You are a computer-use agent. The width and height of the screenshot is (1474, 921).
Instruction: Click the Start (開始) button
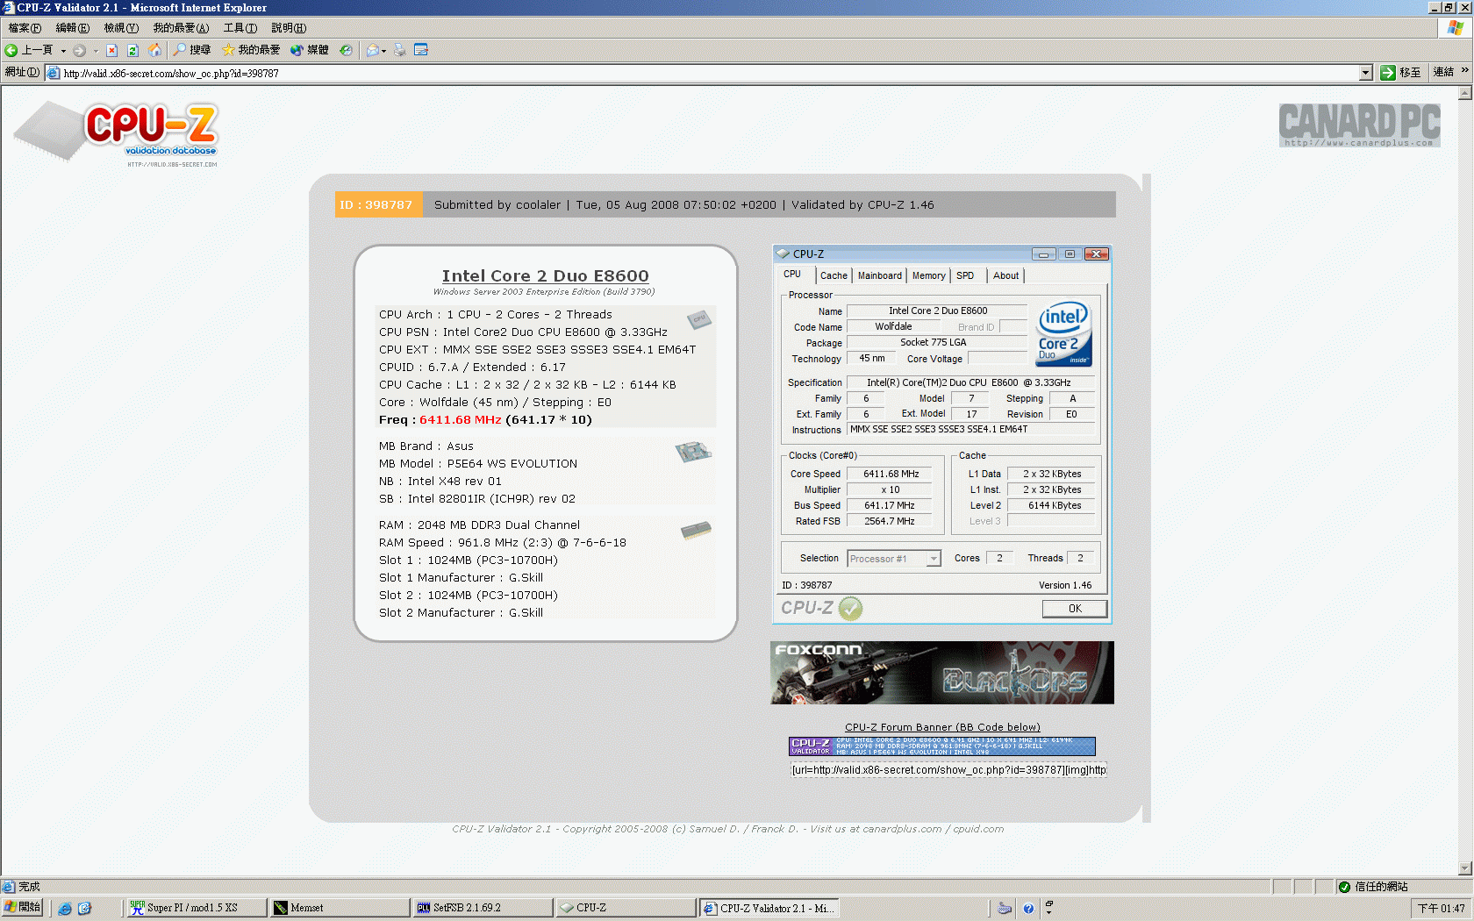click(x=23, y=908)
